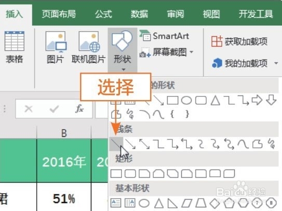Choose the single arrow in 线条 section

(x=130, y=144)
